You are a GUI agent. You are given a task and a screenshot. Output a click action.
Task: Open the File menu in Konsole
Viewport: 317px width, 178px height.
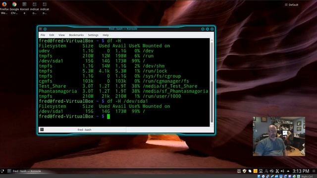coord(43,35)
